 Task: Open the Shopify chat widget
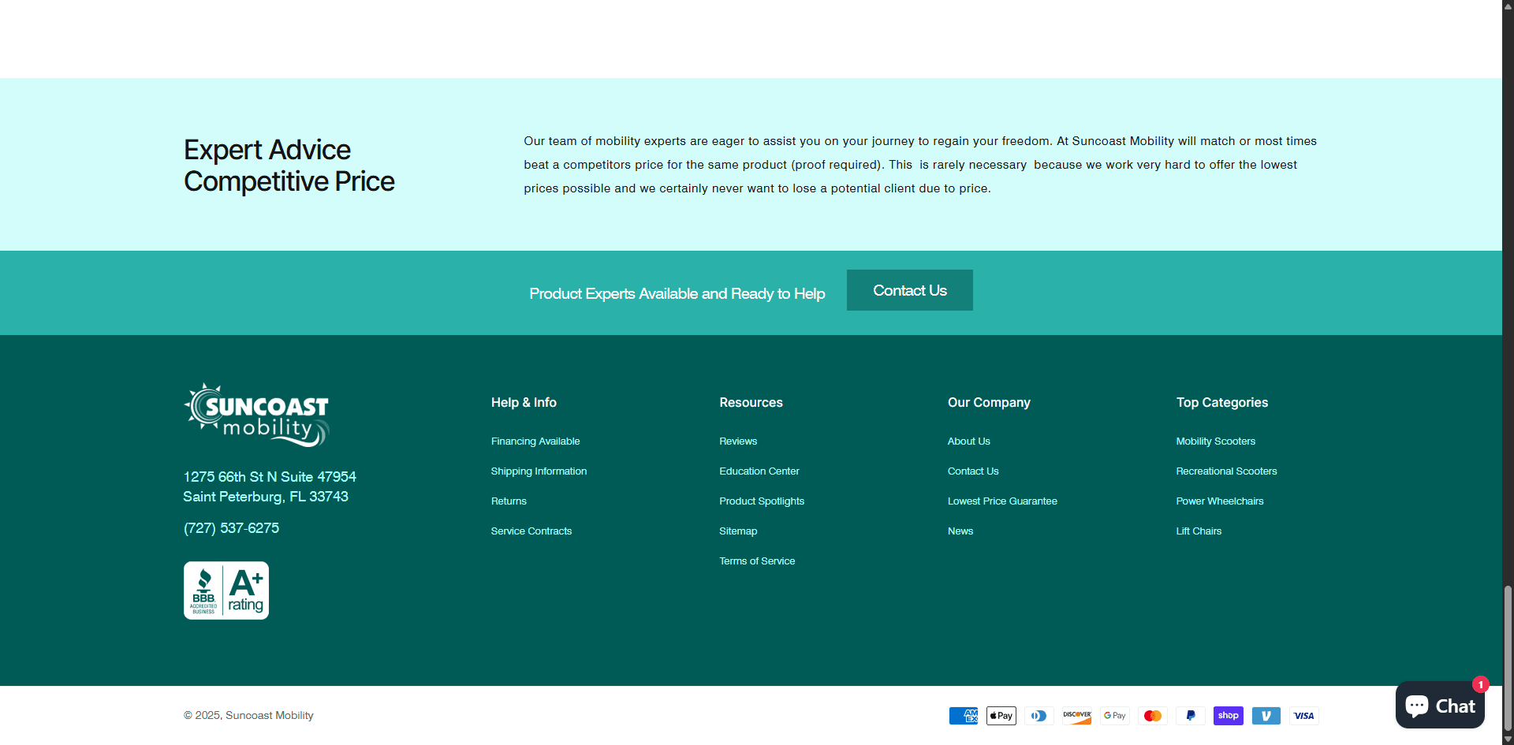click(x=1441, y=705)
